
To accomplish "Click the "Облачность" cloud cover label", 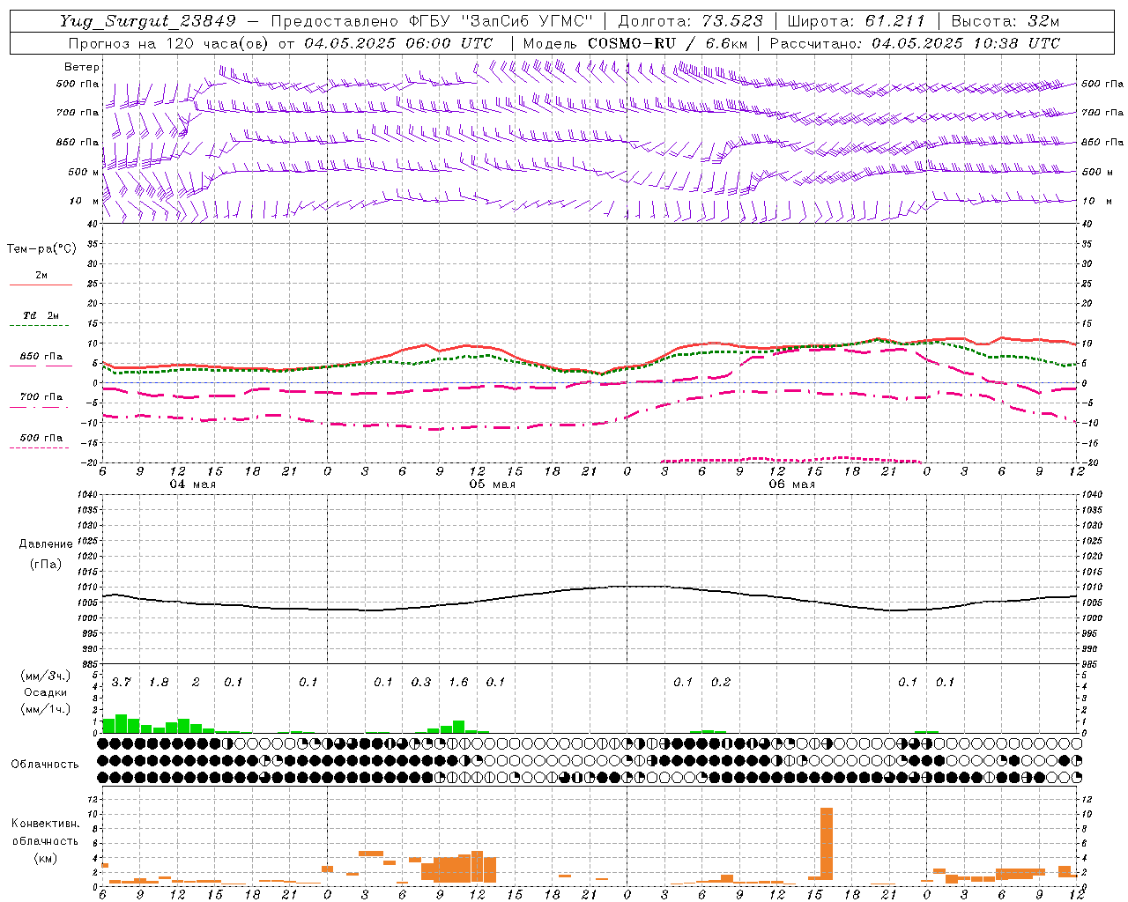I will pyautogui.click(x=45, y=764).
